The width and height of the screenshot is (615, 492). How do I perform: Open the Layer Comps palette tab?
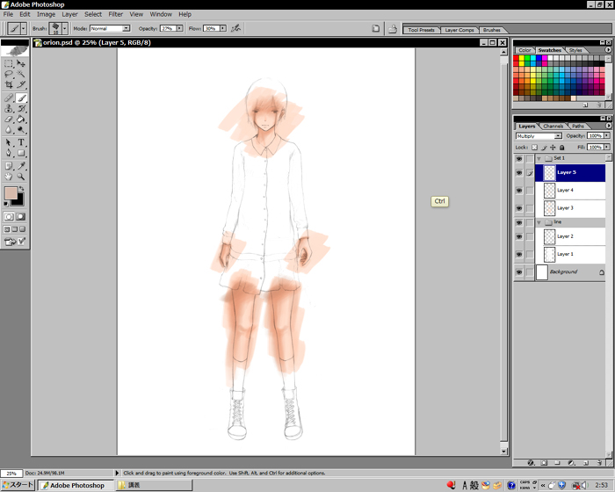458,30
